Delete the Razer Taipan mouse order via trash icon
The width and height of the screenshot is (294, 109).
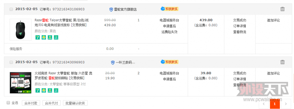click(283, 9)
